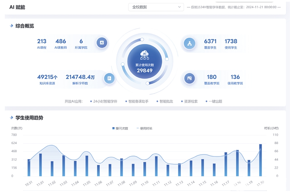The width and height of the screenshot is (290, 192).
Task: Open the 资源检索 application link
Action: point(189,102)
